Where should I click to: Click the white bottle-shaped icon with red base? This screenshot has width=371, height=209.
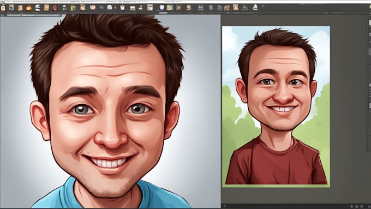point(3,8)
